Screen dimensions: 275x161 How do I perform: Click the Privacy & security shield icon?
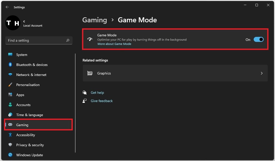[x=10, y=145]
